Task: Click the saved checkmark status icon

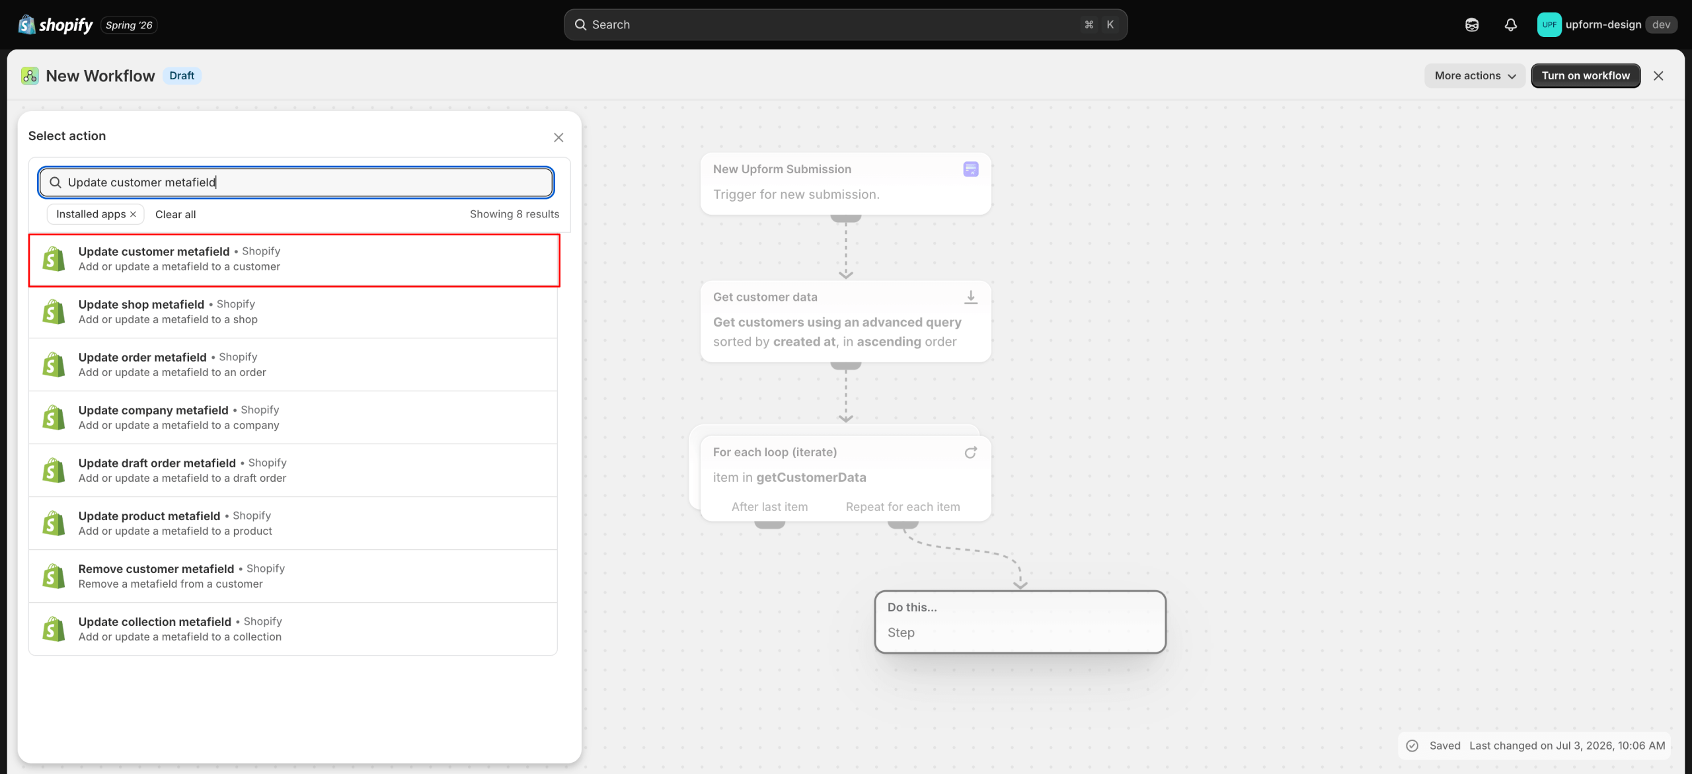Action: click(1412, 746)
